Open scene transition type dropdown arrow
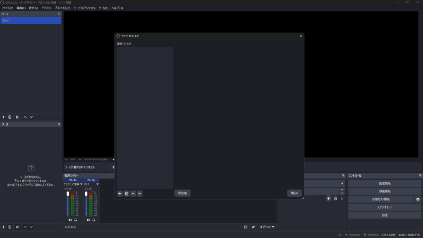Image resolution: width=423 pixels, height=238 pixels. pos(342,183)
